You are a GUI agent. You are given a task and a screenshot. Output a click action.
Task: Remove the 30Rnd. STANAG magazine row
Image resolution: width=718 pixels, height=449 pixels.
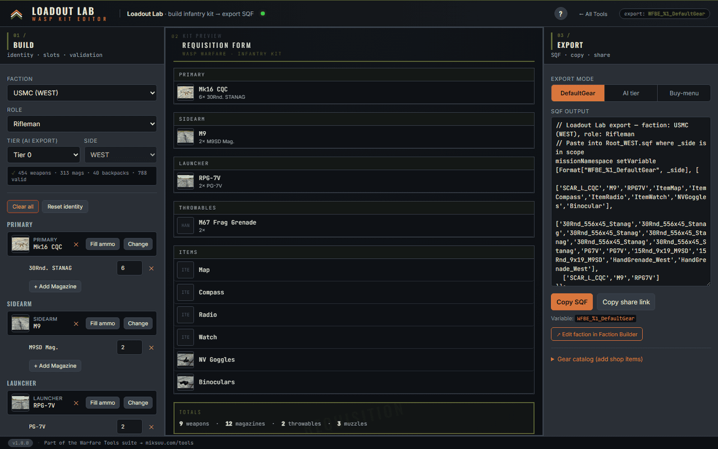(x=151, y=268)
